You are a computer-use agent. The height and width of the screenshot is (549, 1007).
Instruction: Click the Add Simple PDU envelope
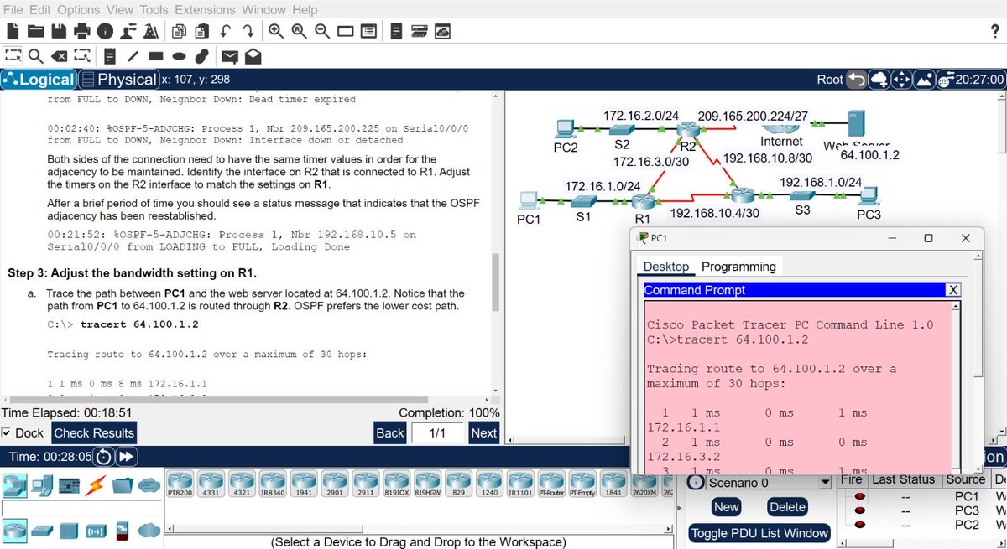tap(229, 56)
